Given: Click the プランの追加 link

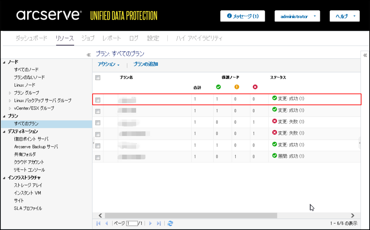Looking at the screenshot, I should [x=145, y=64].
